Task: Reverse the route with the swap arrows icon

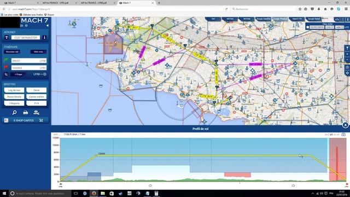Action: point(6,74)
